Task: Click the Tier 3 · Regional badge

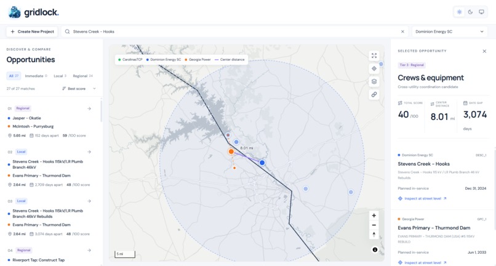Action: point(412,65)
